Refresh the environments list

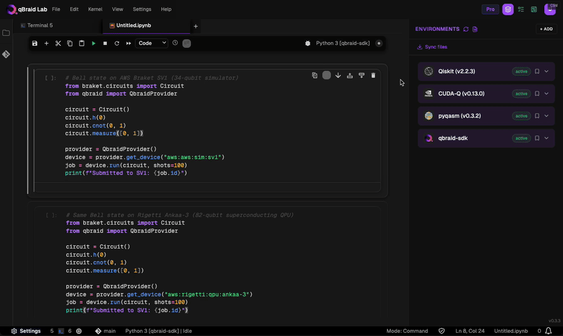465,29
